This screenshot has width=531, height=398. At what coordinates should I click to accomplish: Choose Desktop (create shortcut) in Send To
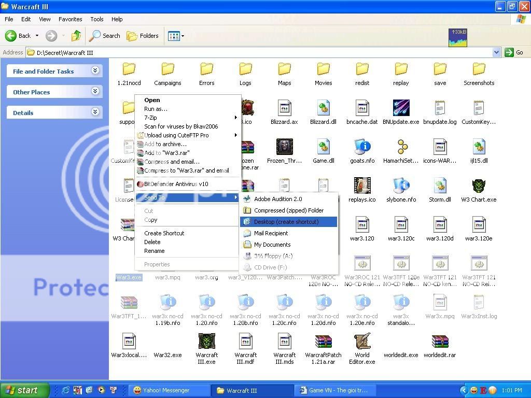[x=286, y=222]
